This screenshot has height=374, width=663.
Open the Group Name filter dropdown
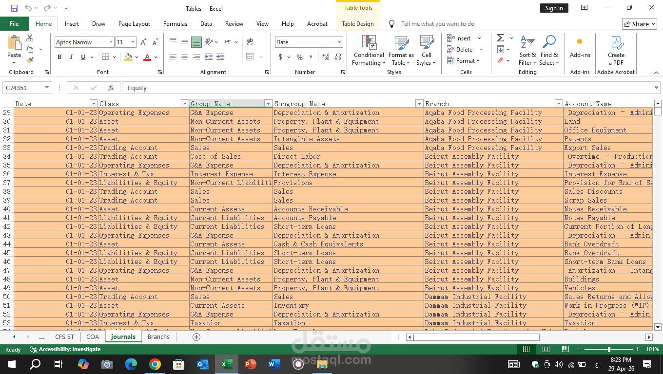[x=268, y=104]
